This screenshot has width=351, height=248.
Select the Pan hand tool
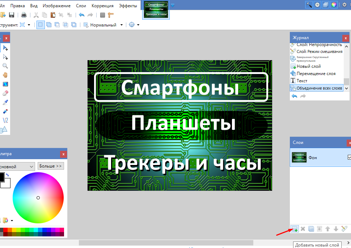(x=5, y=75)
